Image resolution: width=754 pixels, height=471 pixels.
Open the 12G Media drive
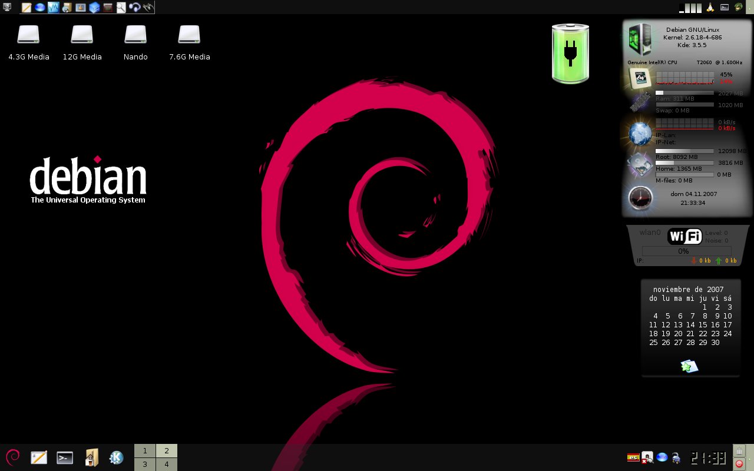tap(82, 35)
